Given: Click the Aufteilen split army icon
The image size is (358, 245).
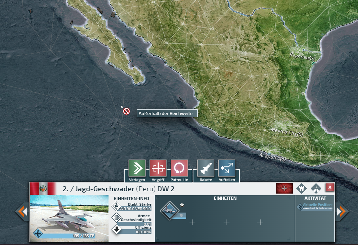Looking at the screenshot, I should point(227,168).
